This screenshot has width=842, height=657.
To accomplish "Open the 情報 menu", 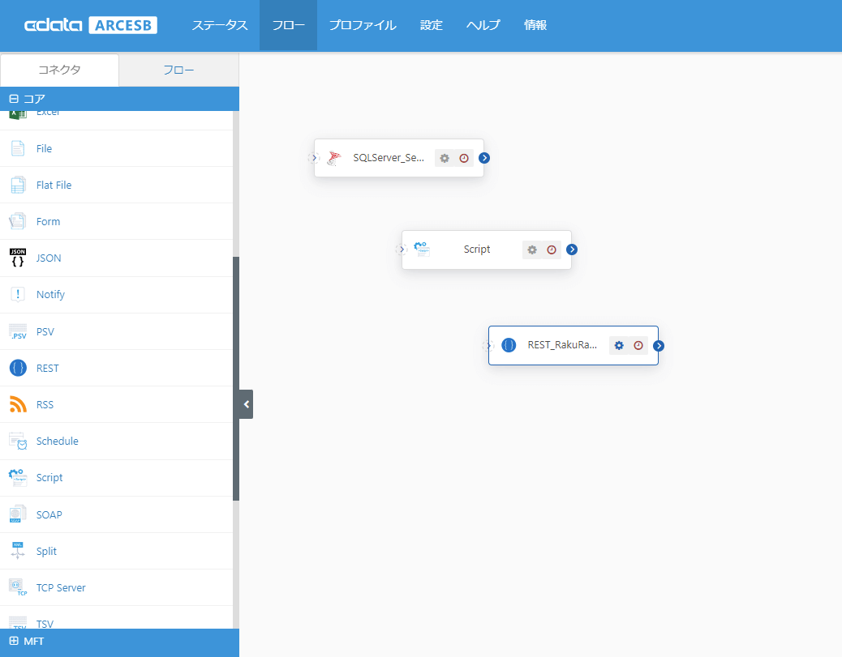I will point(535,25).
